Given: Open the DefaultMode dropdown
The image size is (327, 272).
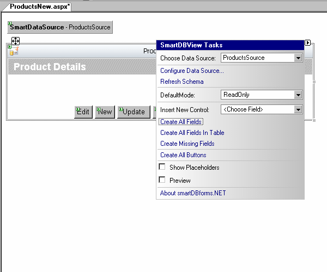Looking at the screenshot, I should pos(298,95).
